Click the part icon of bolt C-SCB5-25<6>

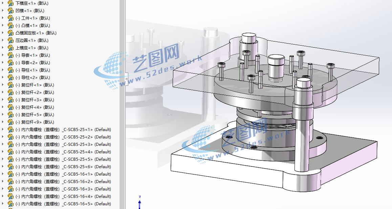coord(10,167)
